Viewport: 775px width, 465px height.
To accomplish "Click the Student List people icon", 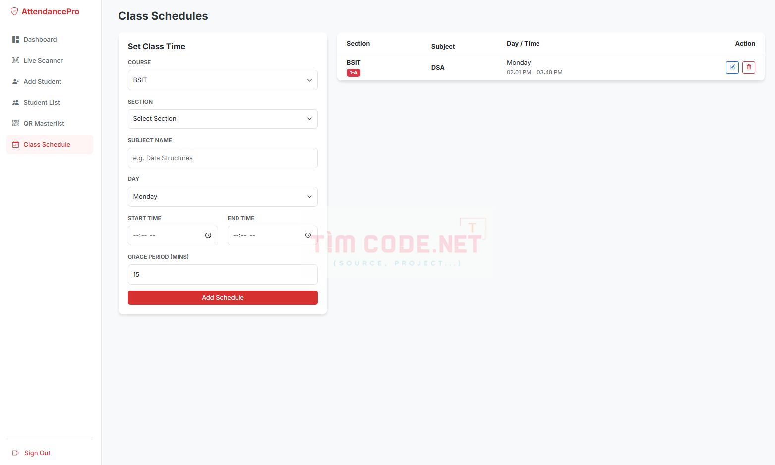I will click(x=15, y=103).
